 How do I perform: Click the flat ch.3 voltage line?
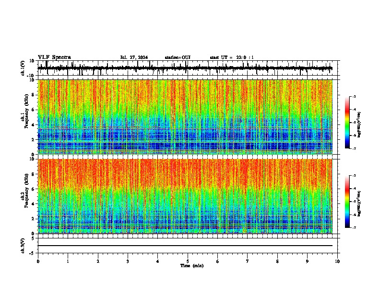[x=185, y=246]
